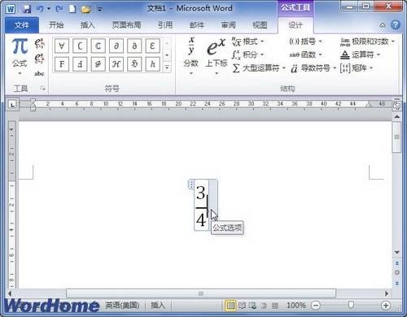This screenshot has height=317, width=407.
Task: Switch to Full Screen Reading view
Action: pyautogui.click(x=242, y=306)
